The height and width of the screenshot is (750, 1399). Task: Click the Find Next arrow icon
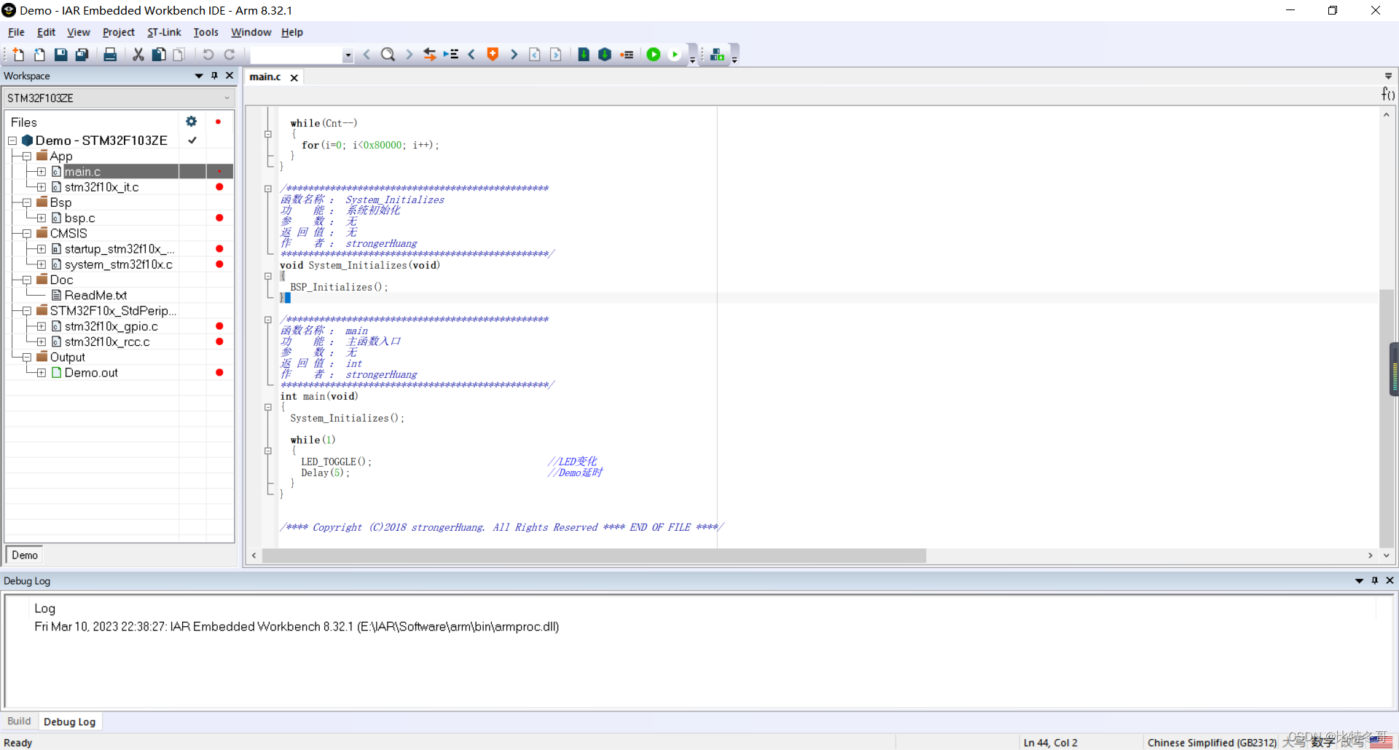point(409,55)
